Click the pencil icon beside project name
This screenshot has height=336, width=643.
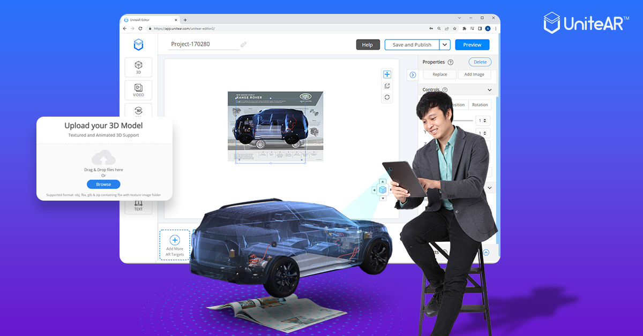point(244,44)
